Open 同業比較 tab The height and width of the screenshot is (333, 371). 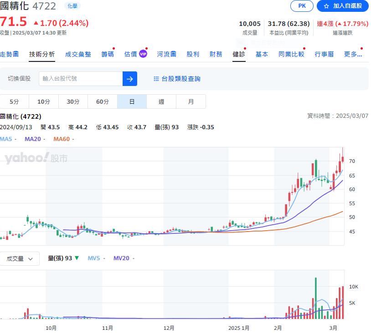click(291, 54)
